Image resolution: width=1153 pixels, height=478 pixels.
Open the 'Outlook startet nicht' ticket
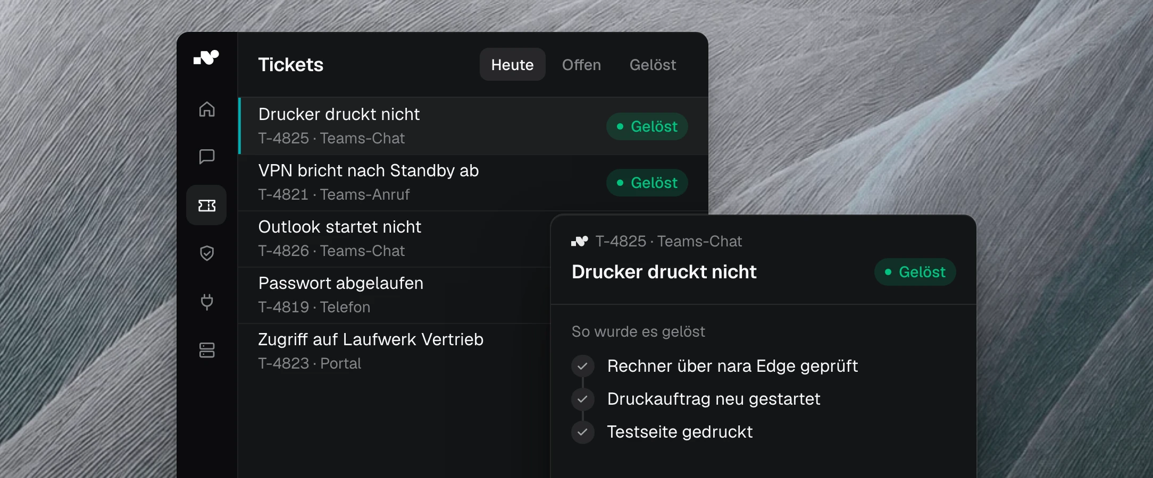tap(395, 238)
